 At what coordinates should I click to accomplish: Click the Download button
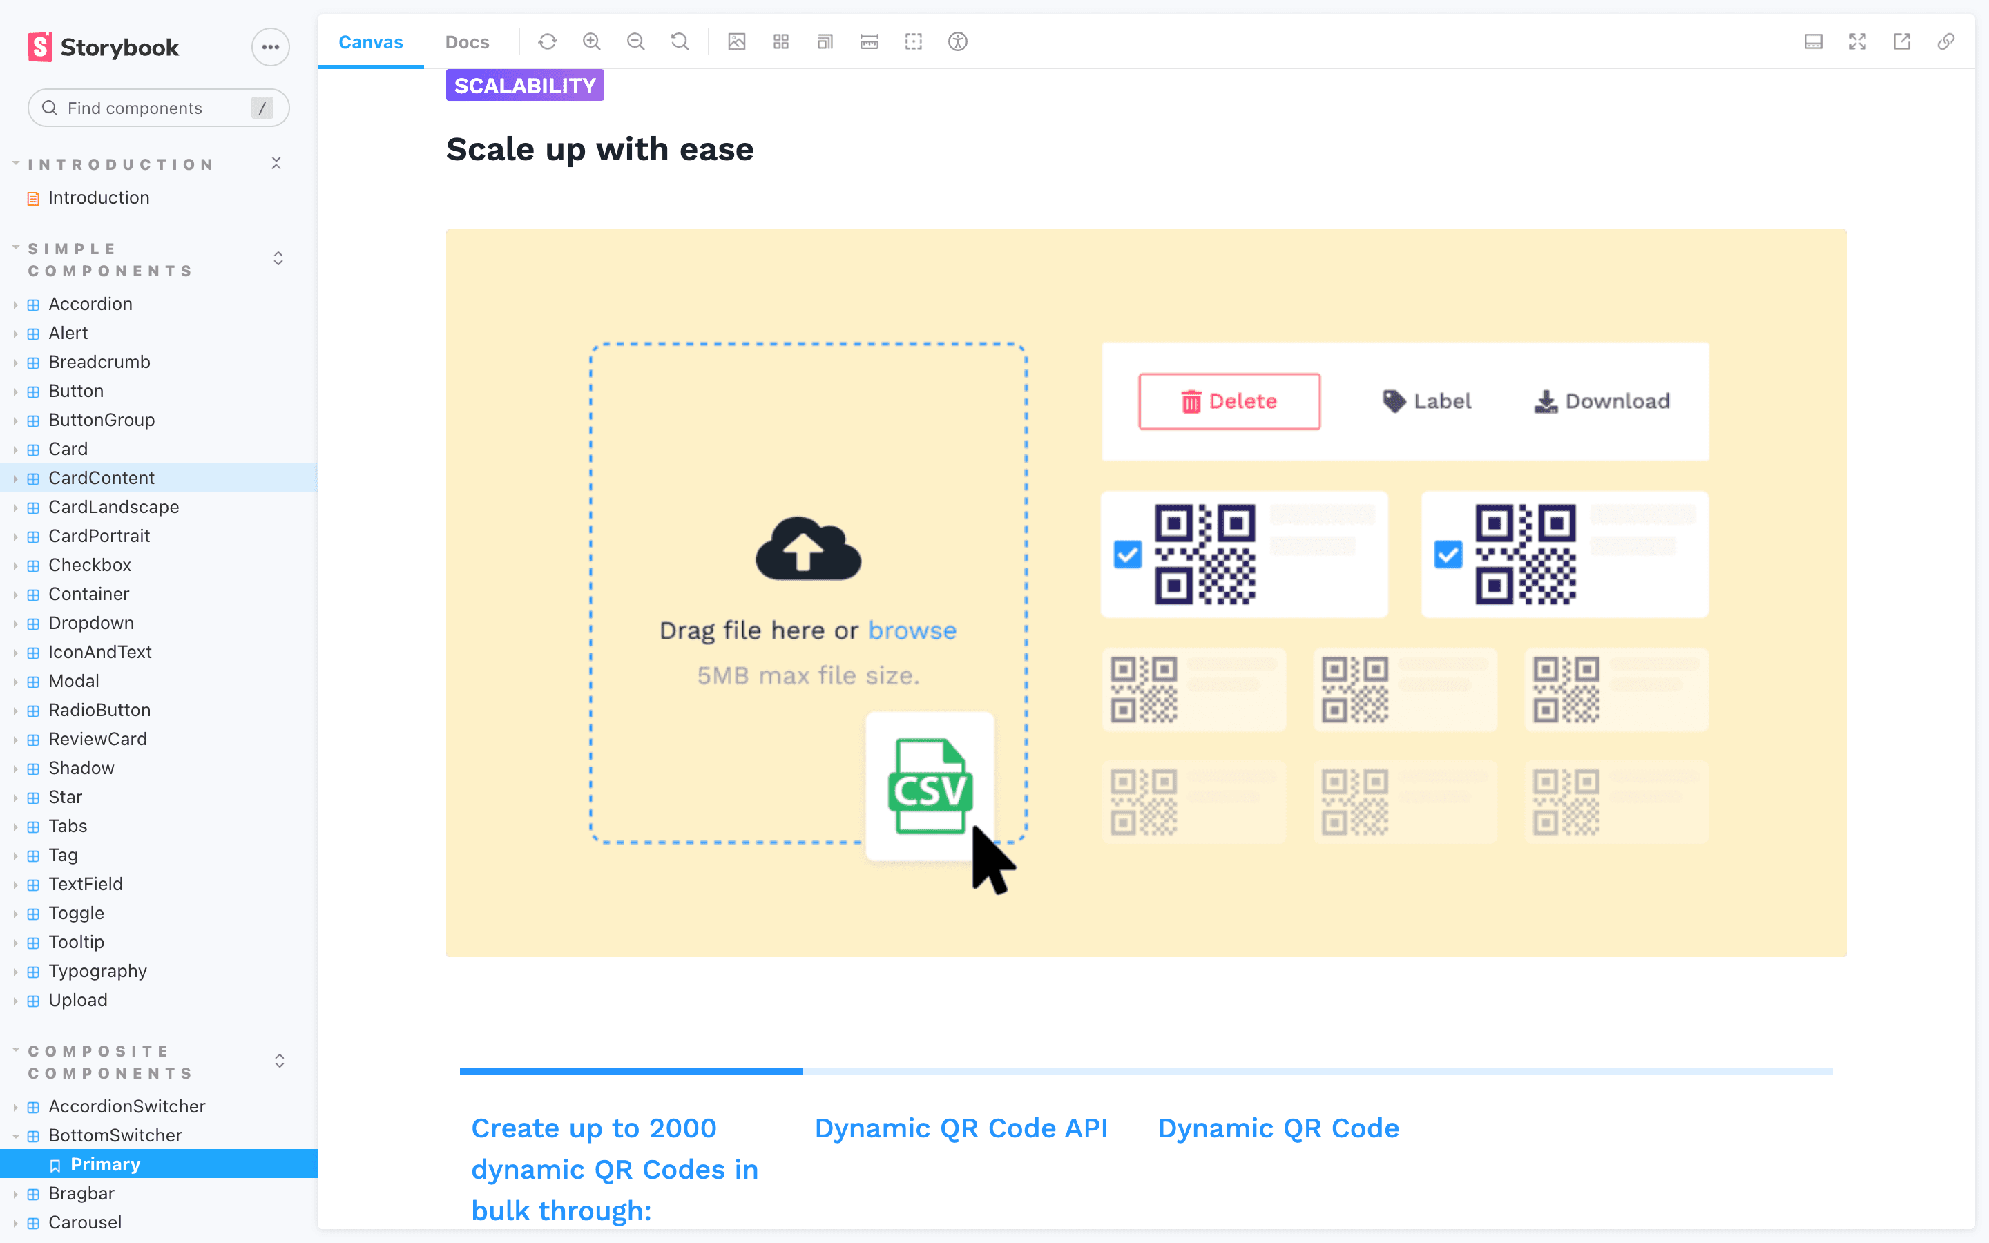(x=1602, y=401)
